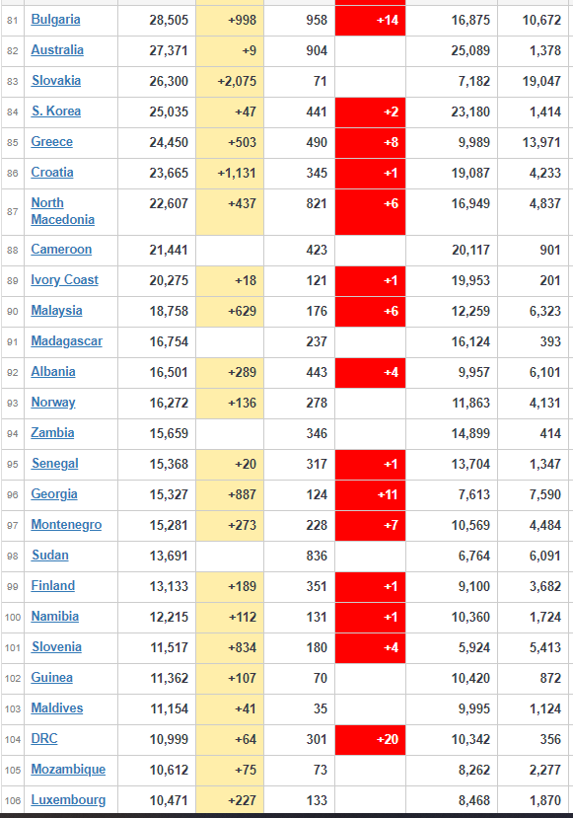Click the Madagascar link

67,341
